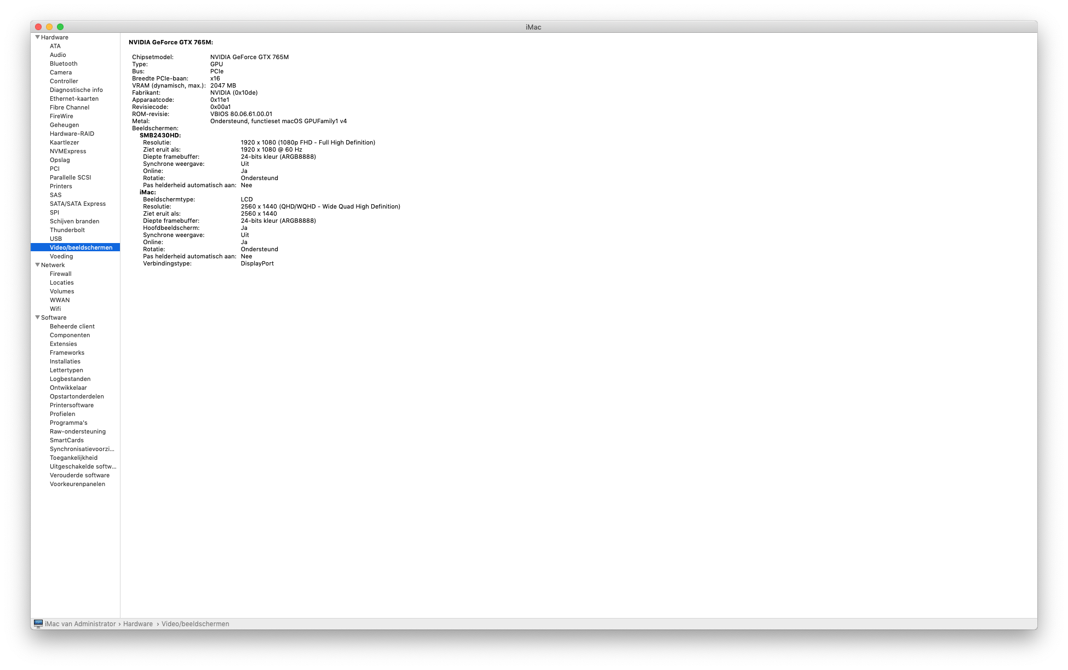Collapse the Hardware section triangle
Image resolution: width=1068 pixels, height=670 pixels.
(37, 37)
